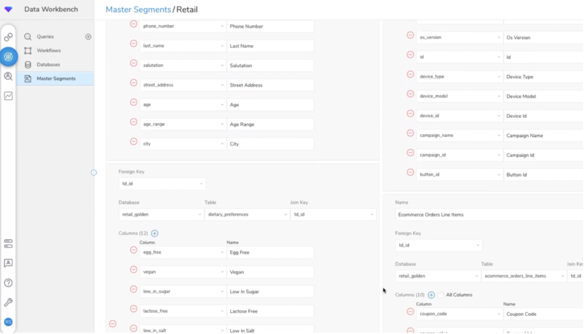Open the Integrations hub sidebar icon

click(x=8, y=37)
